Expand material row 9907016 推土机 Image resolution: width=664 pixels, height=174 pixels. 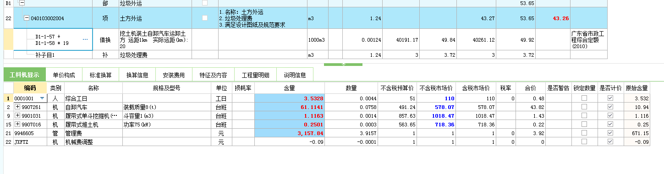pos(17,124)
